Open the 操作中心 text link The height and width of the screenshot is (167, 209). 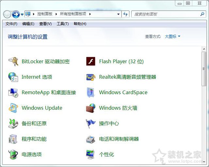(109, 124)
